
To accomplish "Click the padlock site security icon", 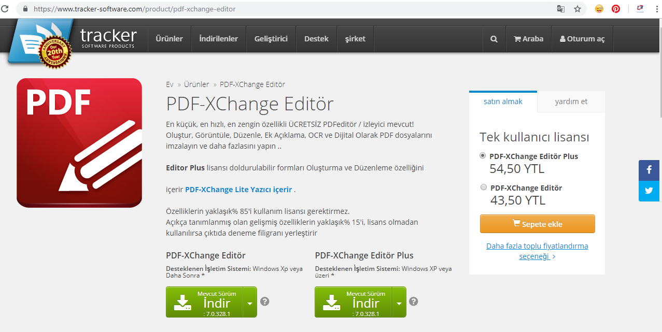I will [25, 9].
